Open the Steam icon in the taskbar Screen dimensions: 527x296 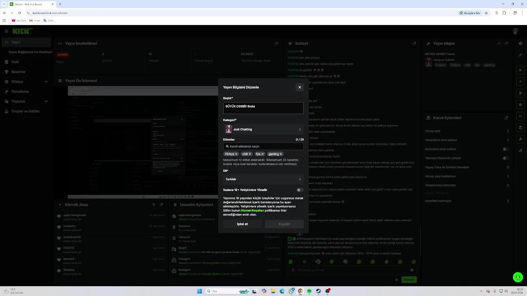click(318, 291)
